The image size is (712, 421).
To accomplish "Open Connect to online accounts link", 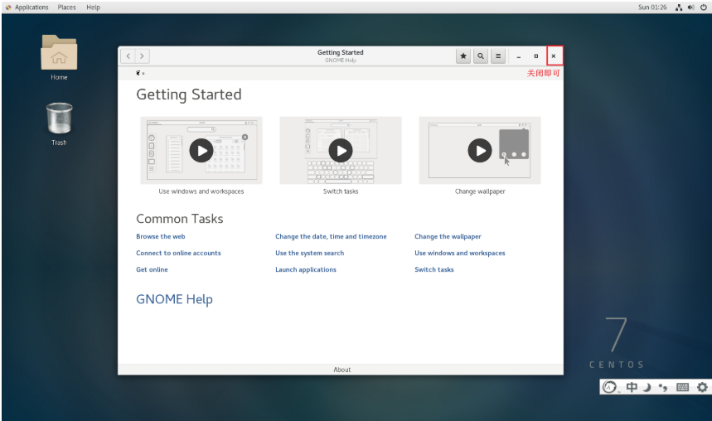I will pyautogui.click(x=178, y=253).
